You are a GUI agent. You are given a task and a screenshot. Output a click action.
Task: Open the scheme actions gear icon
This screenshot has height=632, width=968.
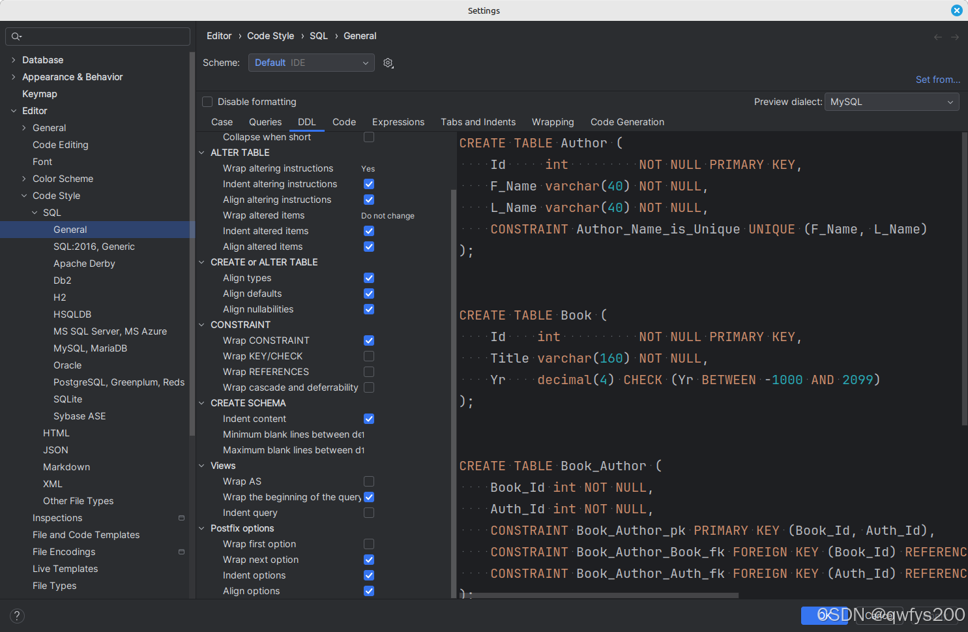[x=389, y=63]
